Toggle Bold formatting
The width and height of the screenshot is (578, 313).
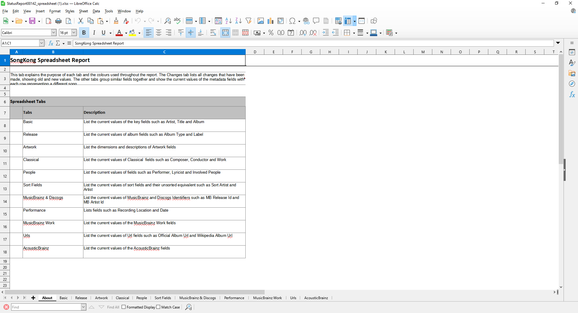(84, 33)
